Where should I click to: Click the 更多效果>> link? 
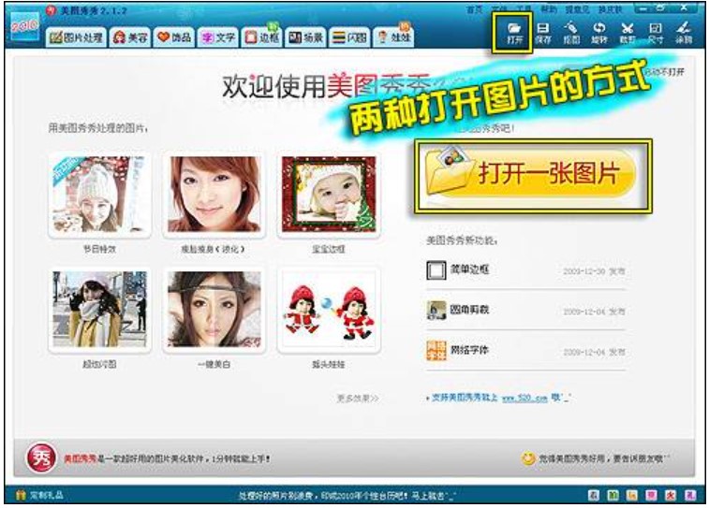point(358,399)
